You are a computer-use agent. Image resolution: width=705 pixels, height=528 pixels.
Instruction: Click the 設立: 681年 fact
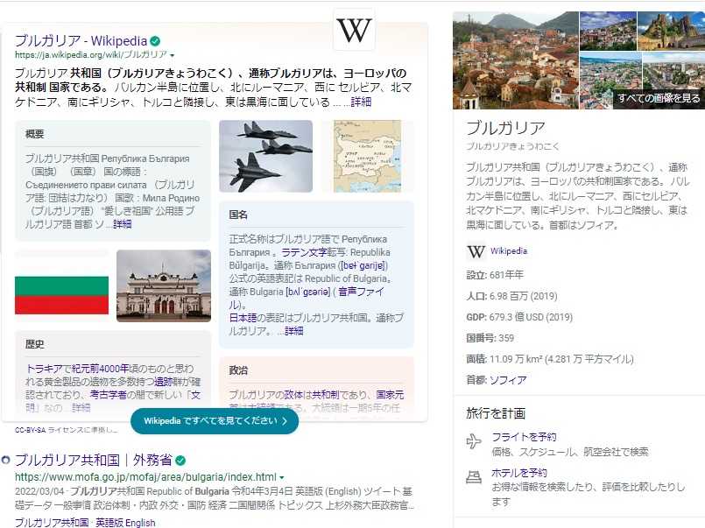[495, 275]
